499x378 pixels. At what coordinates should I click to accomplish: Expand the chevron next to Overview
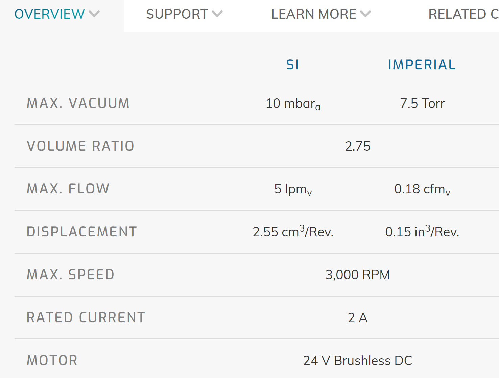[x=94, y=14]
